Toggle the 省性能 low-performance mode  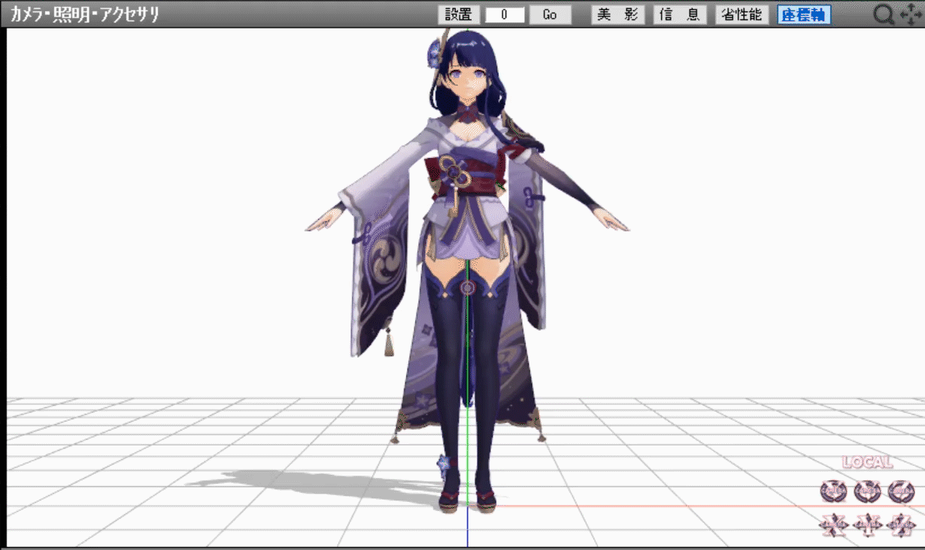click(742, 14)
